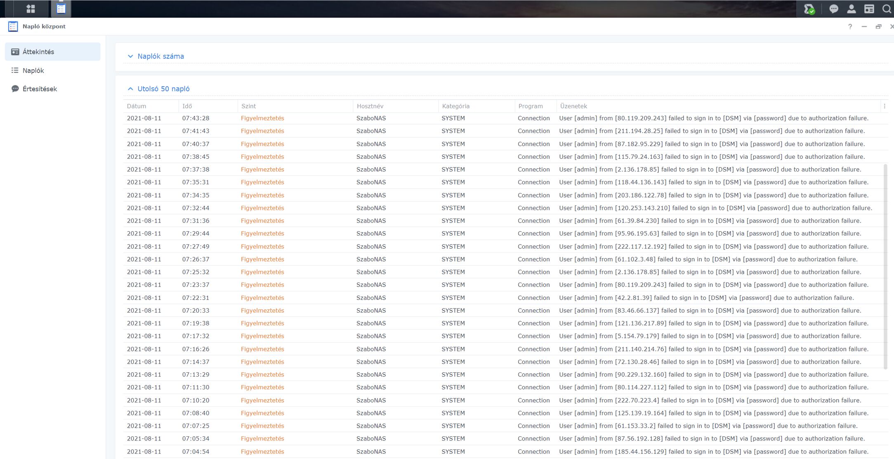Open the notifications speech bubble icon
This screenshot has width=894, height=459.
pos(834,9)
